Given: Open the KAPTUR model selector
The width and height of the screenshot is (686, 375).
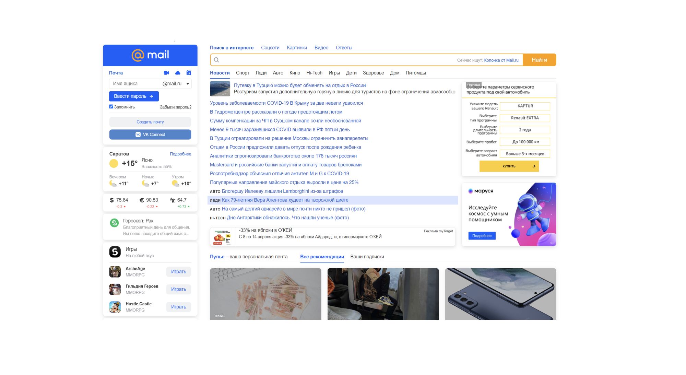Looking at the screenshot, I should click(x=525, y=106).
